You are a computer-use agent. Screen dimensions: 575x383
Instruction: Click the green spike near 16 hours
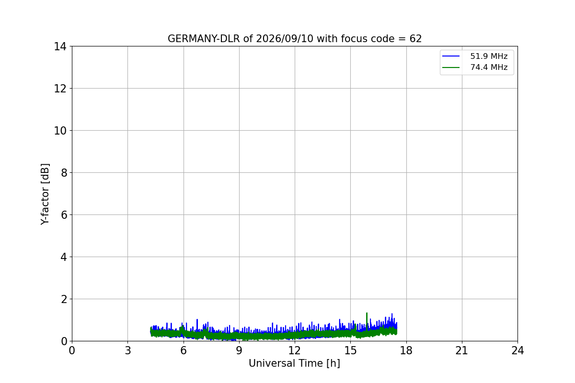(x=367, y=318)
